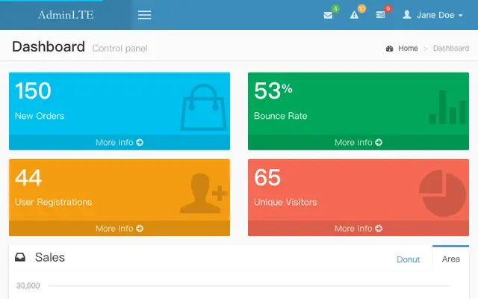The height and width of the screenshot is (299, 478).
Task: Click the Unique Visitors label
Action: (x=285, y=202)
